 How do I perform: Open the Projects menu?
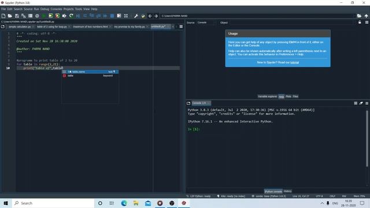tap(68, 9)
